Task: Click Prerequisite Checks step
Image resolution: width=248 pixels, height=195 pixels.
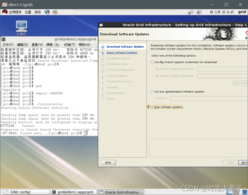Action: click(119, 81)
